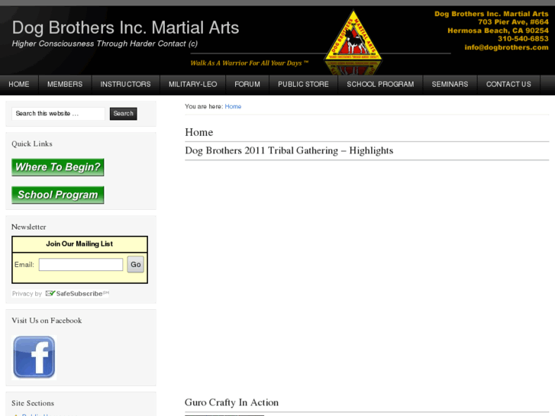This screenshot has width=555, height=416.
Task: Focus the newsletter Email field
Action: (x=81, y=264)
